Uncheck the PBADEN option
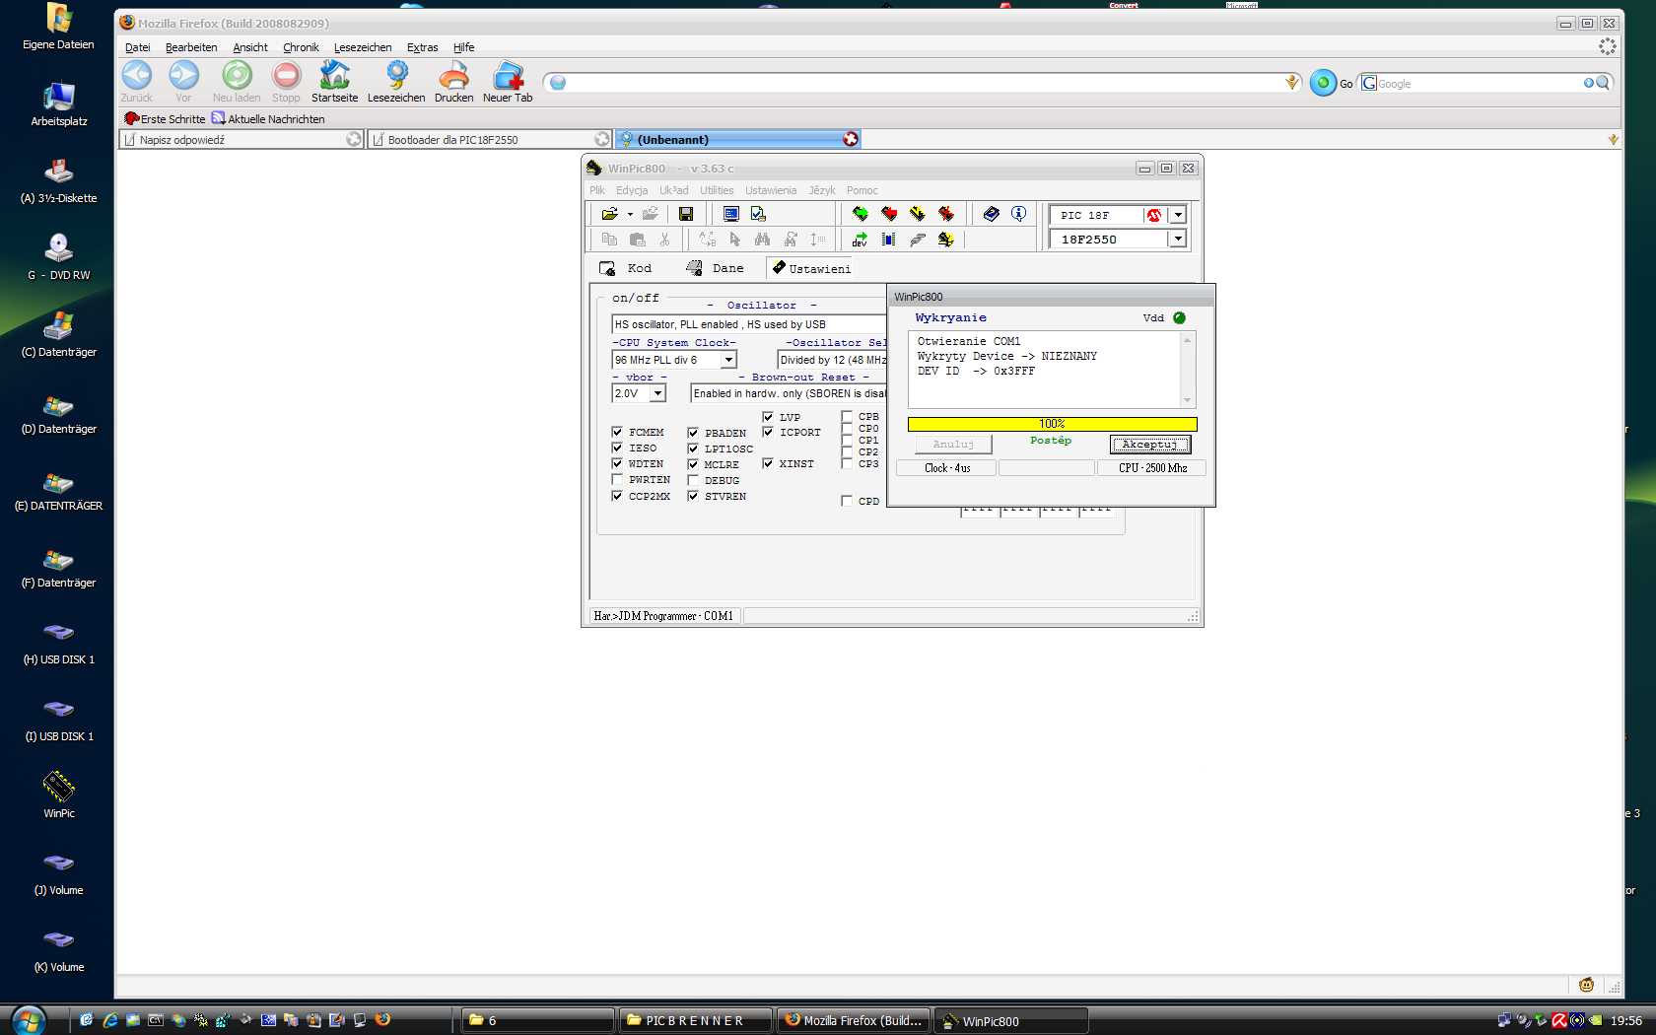This screenshot has width=1656, height=1035. coord(693,433)
